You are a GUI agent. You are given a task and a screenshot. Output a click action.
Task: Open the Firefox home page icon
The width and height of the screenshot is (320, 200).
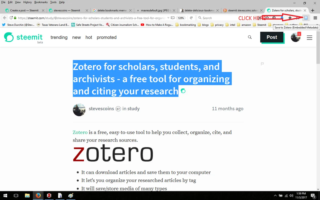point(290,18)
